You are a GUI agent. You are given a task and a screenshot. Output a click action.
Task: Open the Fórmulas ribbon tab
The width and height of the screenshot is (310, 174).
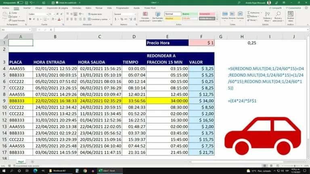(x=77, y=8)
